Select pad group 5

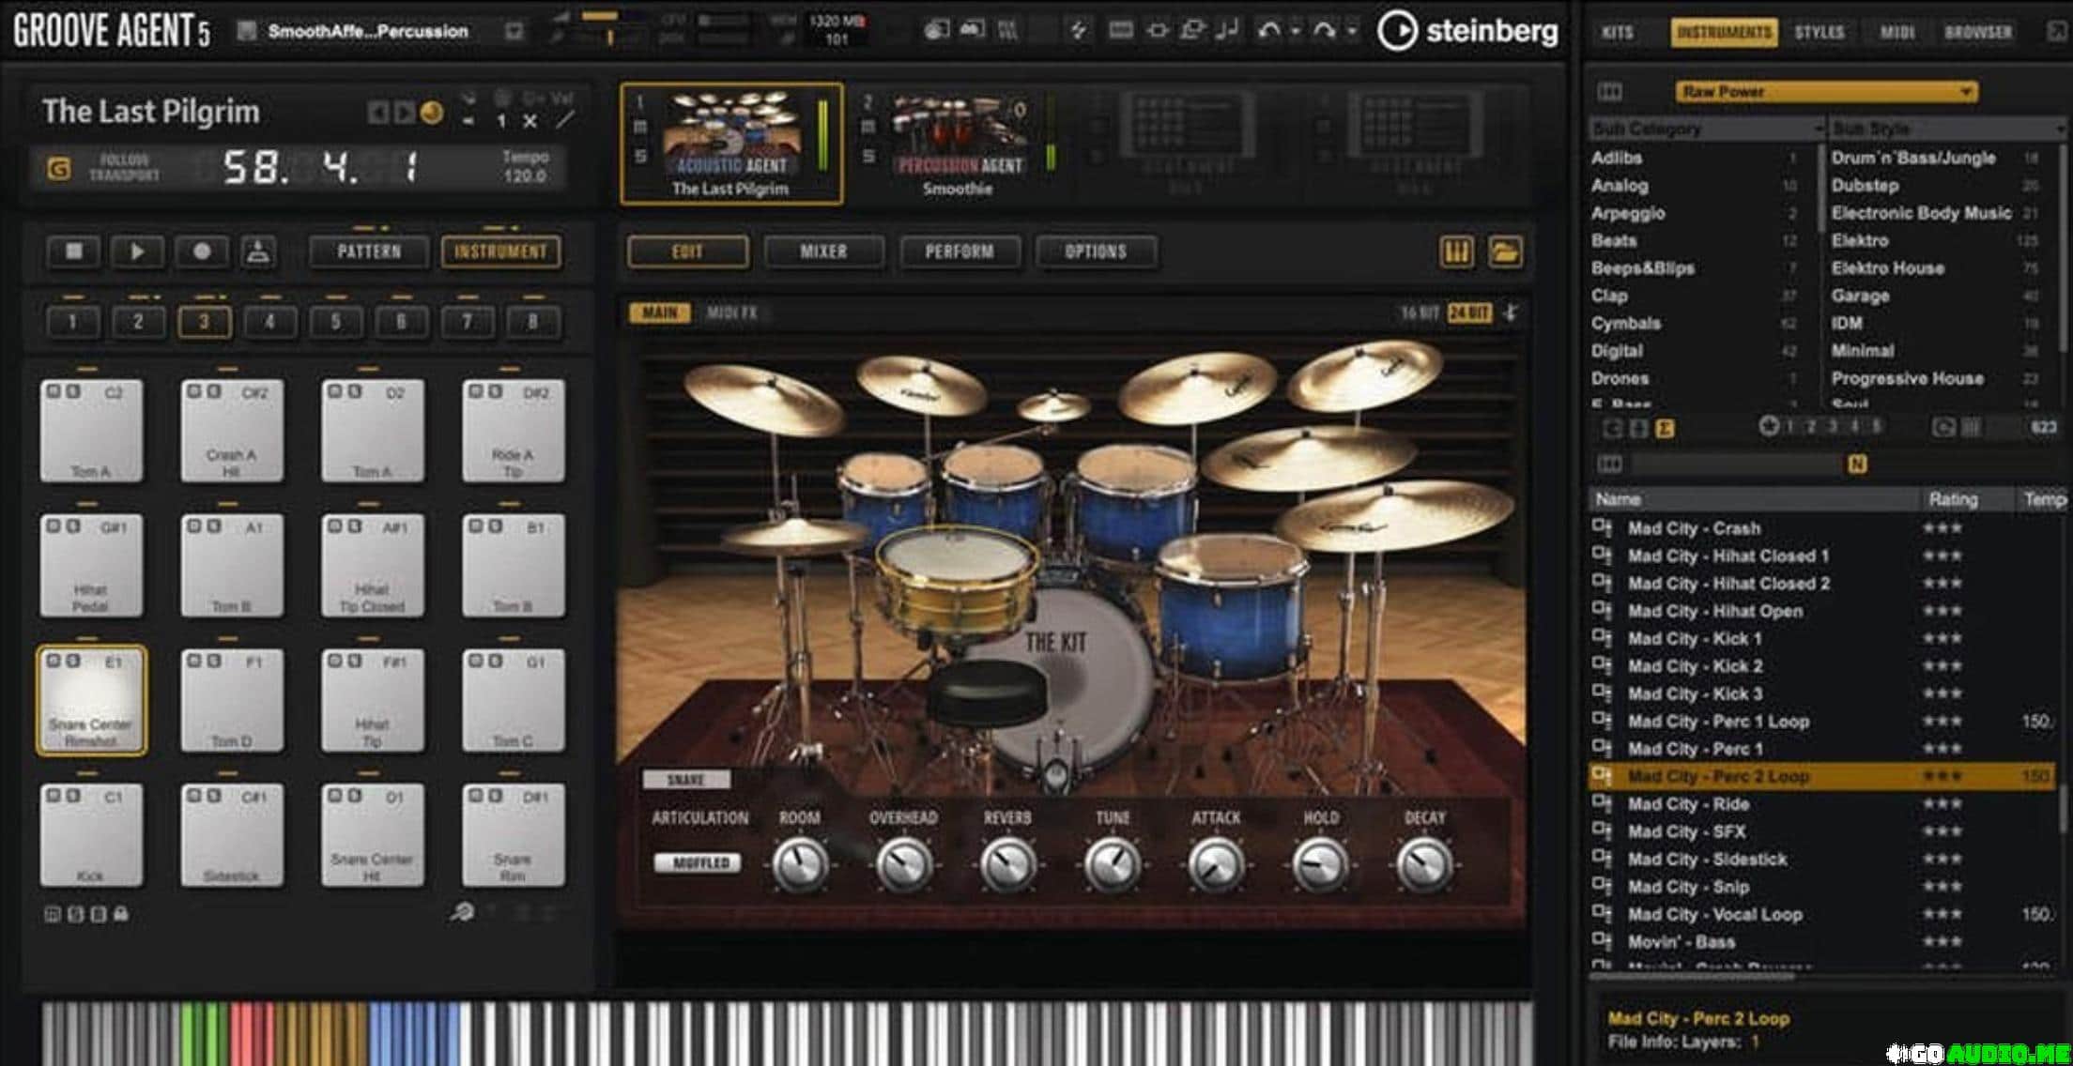pos(335,322)
